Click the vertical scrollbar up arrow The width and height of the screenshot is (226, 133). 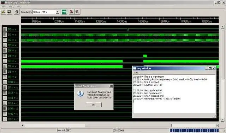tap(222, 27)
